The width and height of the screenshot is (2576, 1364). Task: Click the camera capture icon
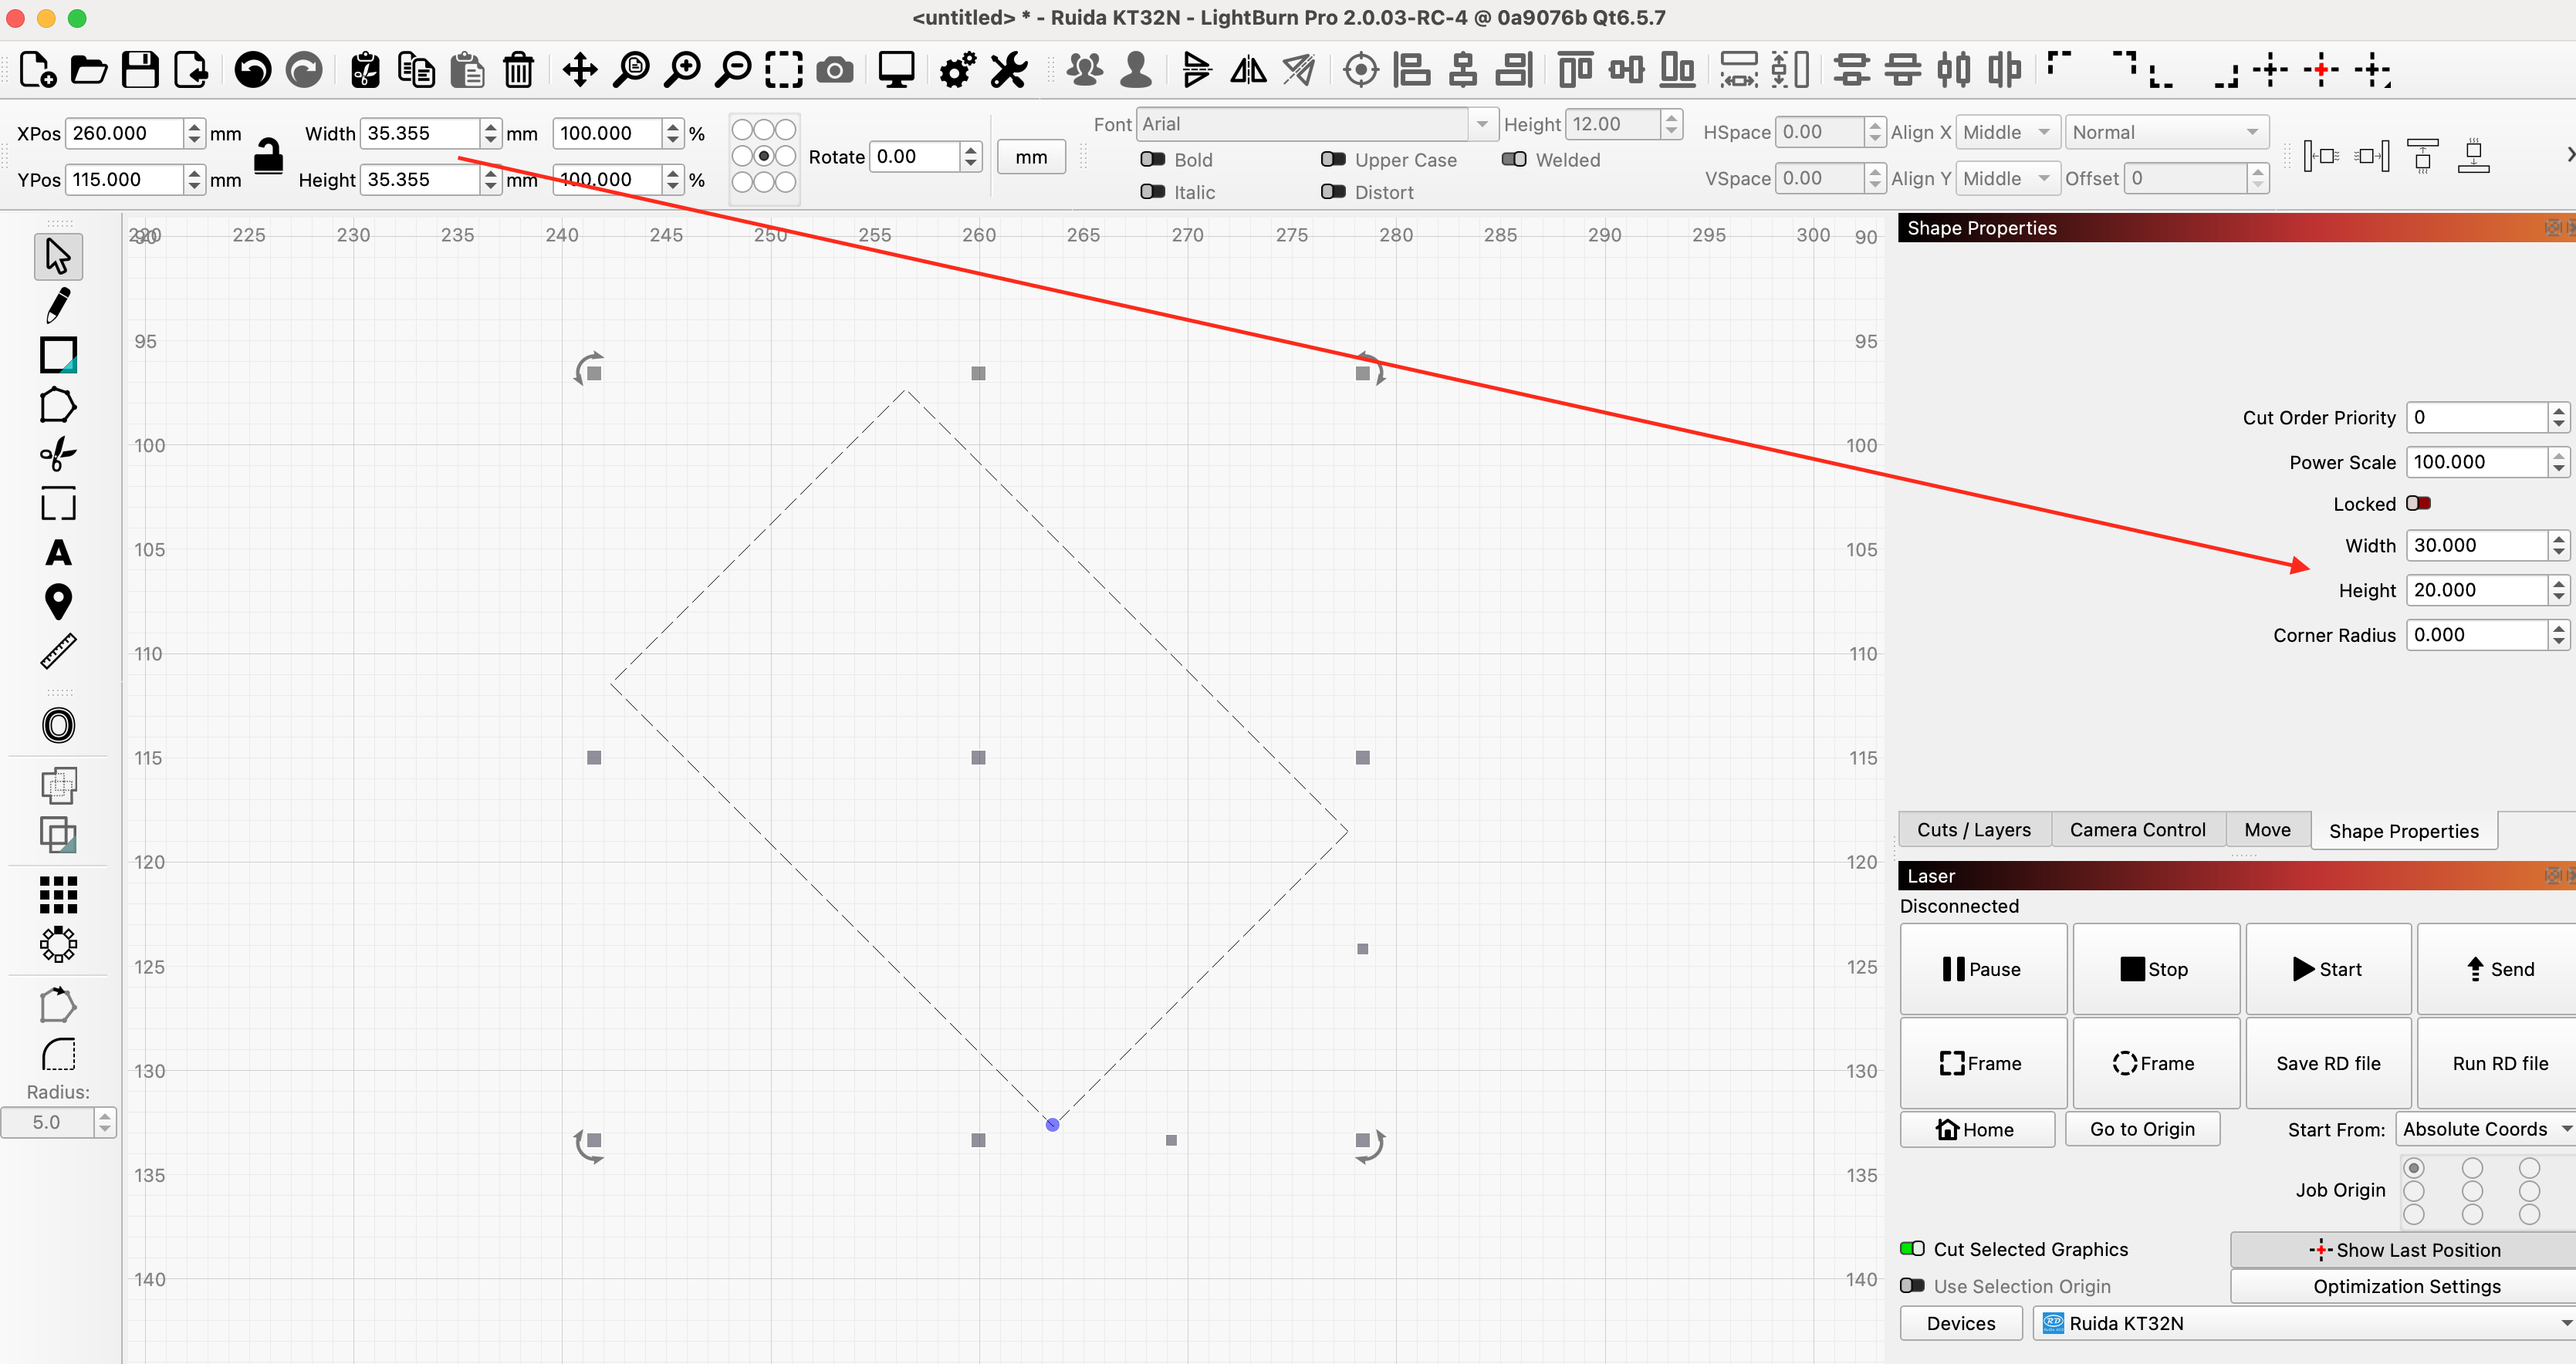[835, 70]
